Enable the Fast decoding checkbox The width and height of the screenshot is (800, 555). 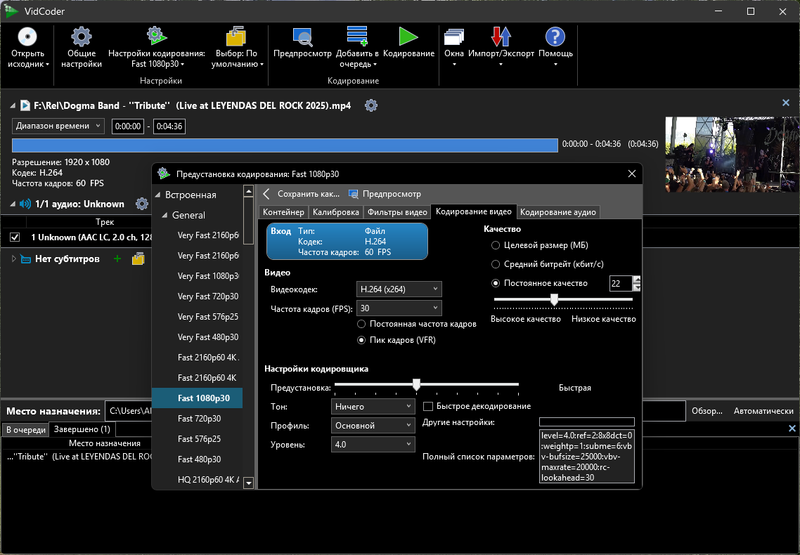point(428,406)
